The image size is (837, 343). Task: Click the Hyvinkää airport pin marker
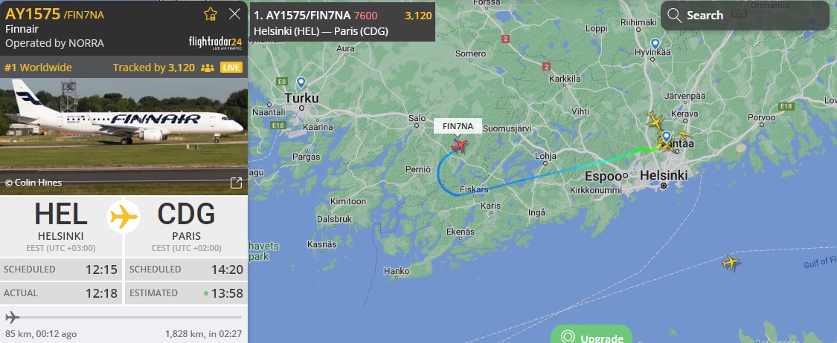(x=655, y=44)
